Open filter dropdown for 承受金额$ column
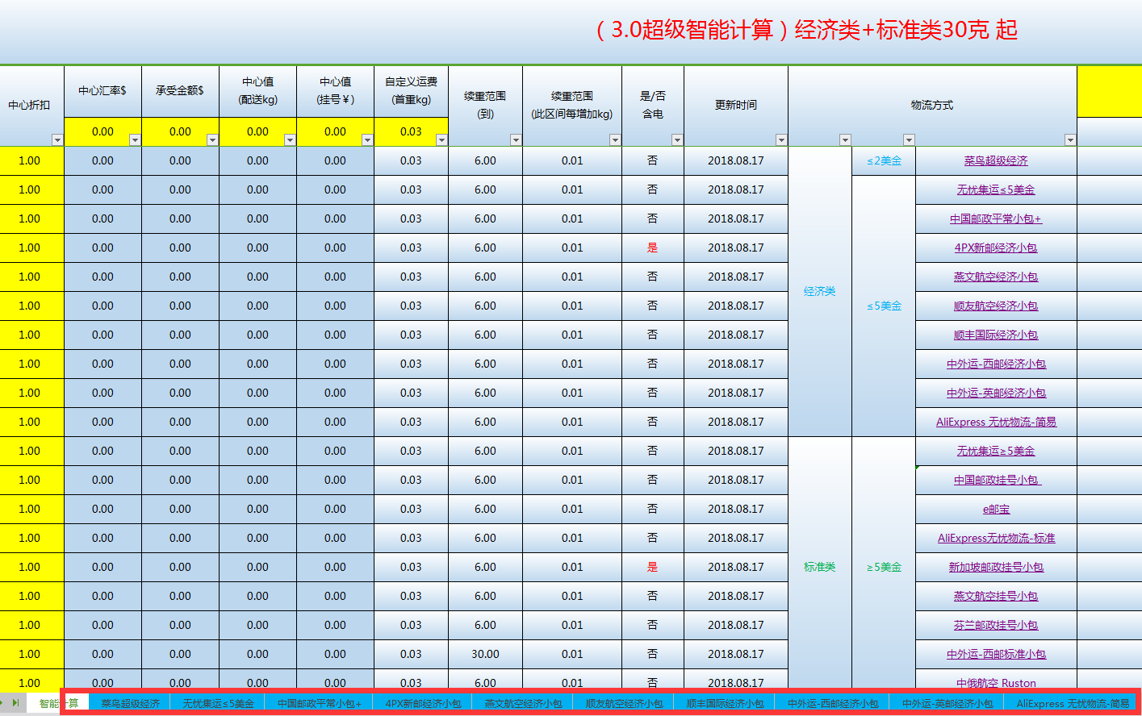The height and width of the screenshot is (716, 1142). tap(212, 140)
